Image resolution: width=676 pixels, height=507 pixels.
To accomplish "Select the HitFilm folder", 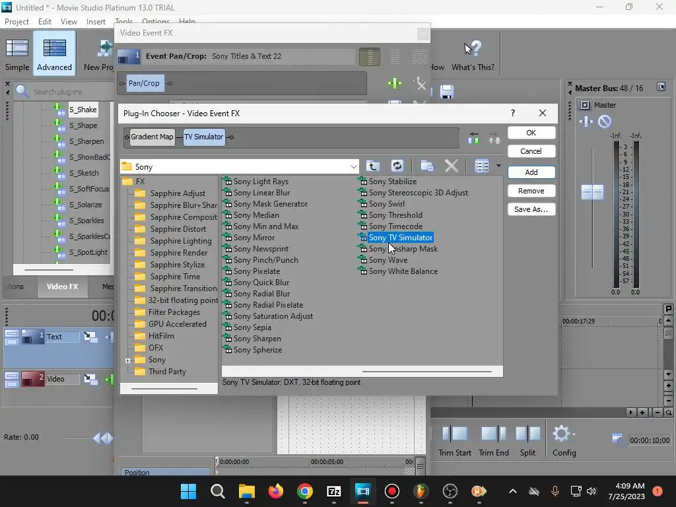I will [161, 336].
